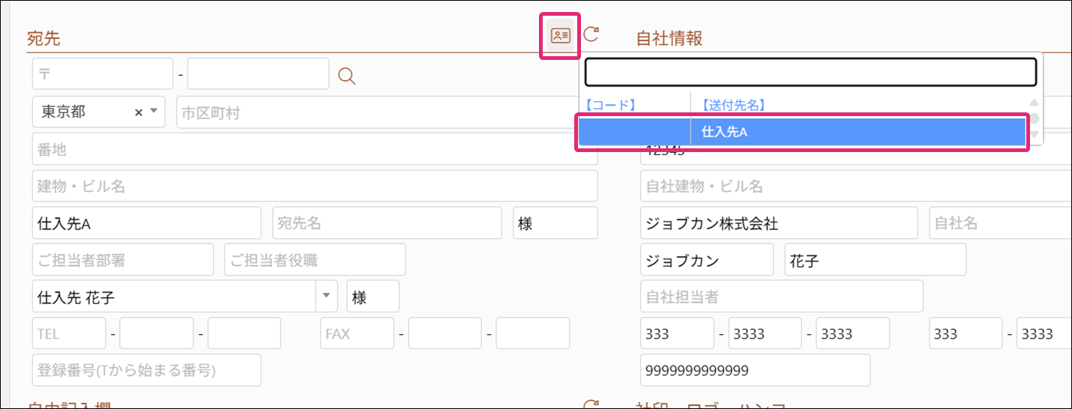Click the 【コード】 column header
Image resolution: width=1072 pixels, height=409 pixels.
pyautogui.click(x=610, y=105)
